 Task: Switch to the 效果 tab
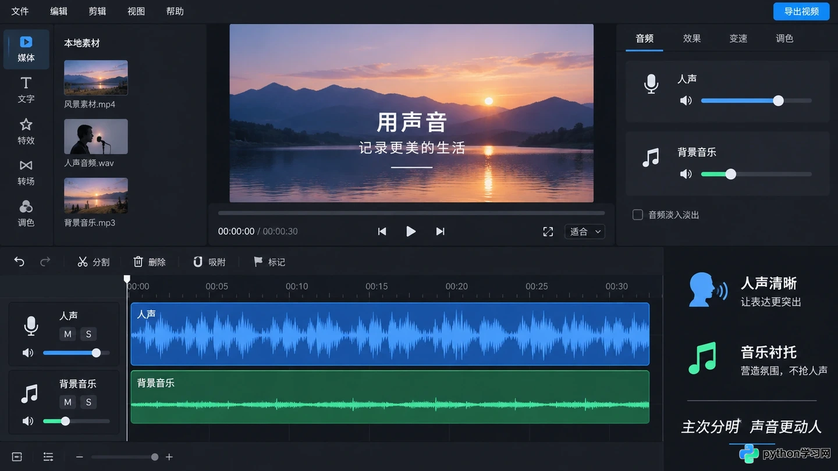(x=692, y=38)
